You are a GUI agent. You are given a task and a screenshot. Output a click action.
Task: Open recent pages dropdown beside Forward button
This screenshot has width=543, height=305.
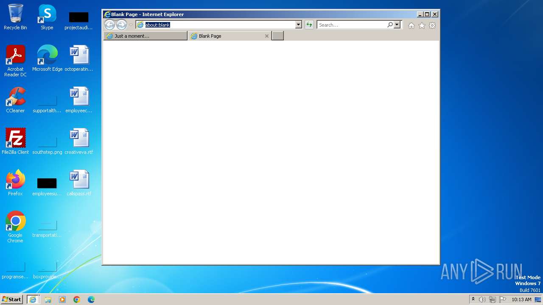(131, 25)
